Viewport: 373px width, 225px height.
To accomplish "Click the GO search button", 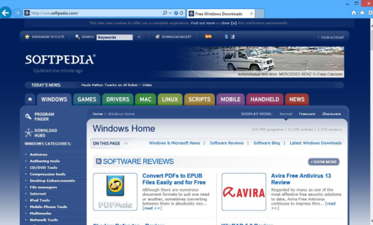I will (x=139, y=37).
